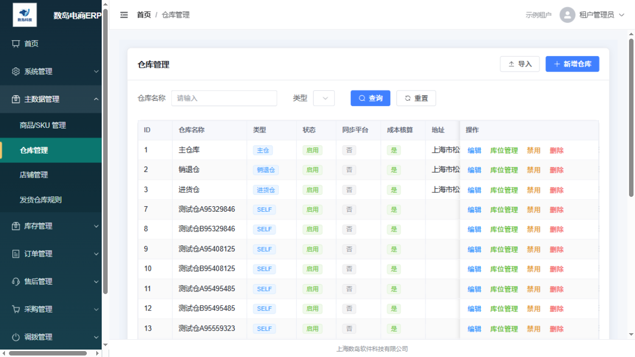Collapse 主数据管理 chevron

click(x=96, y=99)
